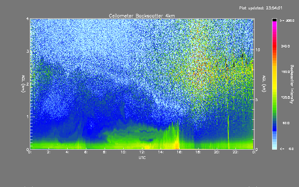Screen dimensions: 299x187
Task: Click the "2" tick on the km axis
Action: (x=28, y=84)
